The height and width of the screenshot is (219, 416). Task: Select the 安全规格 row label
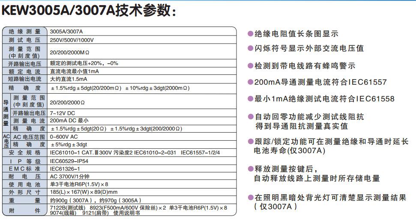pos(25,153)
